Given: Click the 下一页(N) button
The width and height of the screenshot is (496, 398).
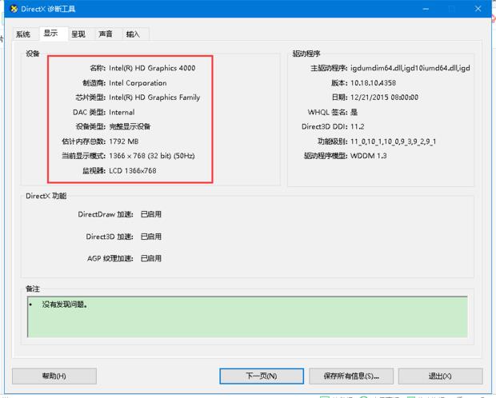Looking at the screenshot, I should point(262,376).
